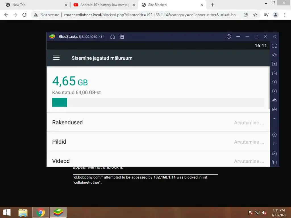Close the YouTube battery low tab
This screenshot has width=291, height=218.
[x=134, y=5]
